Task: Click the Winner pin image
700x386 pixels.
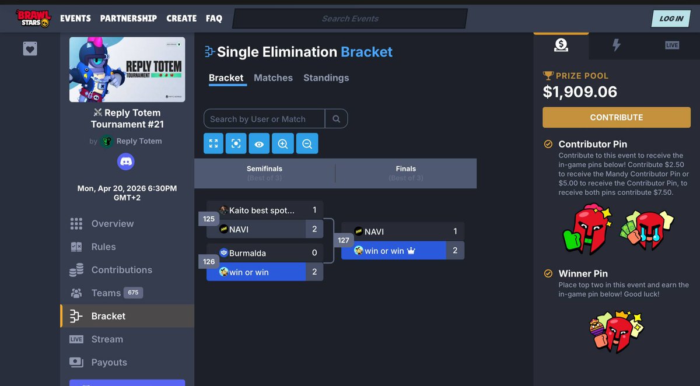Action: click(615, 331)
